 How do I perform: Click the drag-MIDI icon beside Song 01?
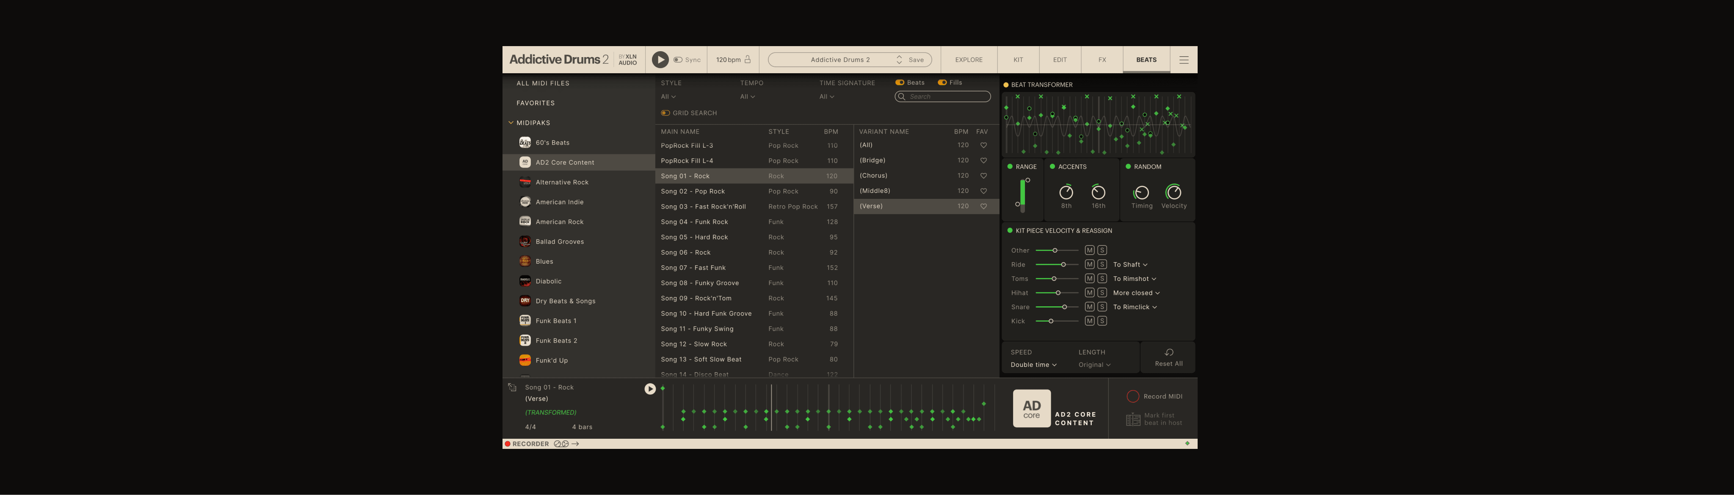[x=512, y=388]
